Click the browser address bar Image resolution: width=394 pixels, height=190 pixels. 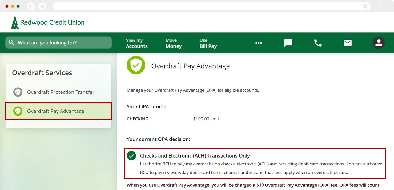(x=212, y=6)
